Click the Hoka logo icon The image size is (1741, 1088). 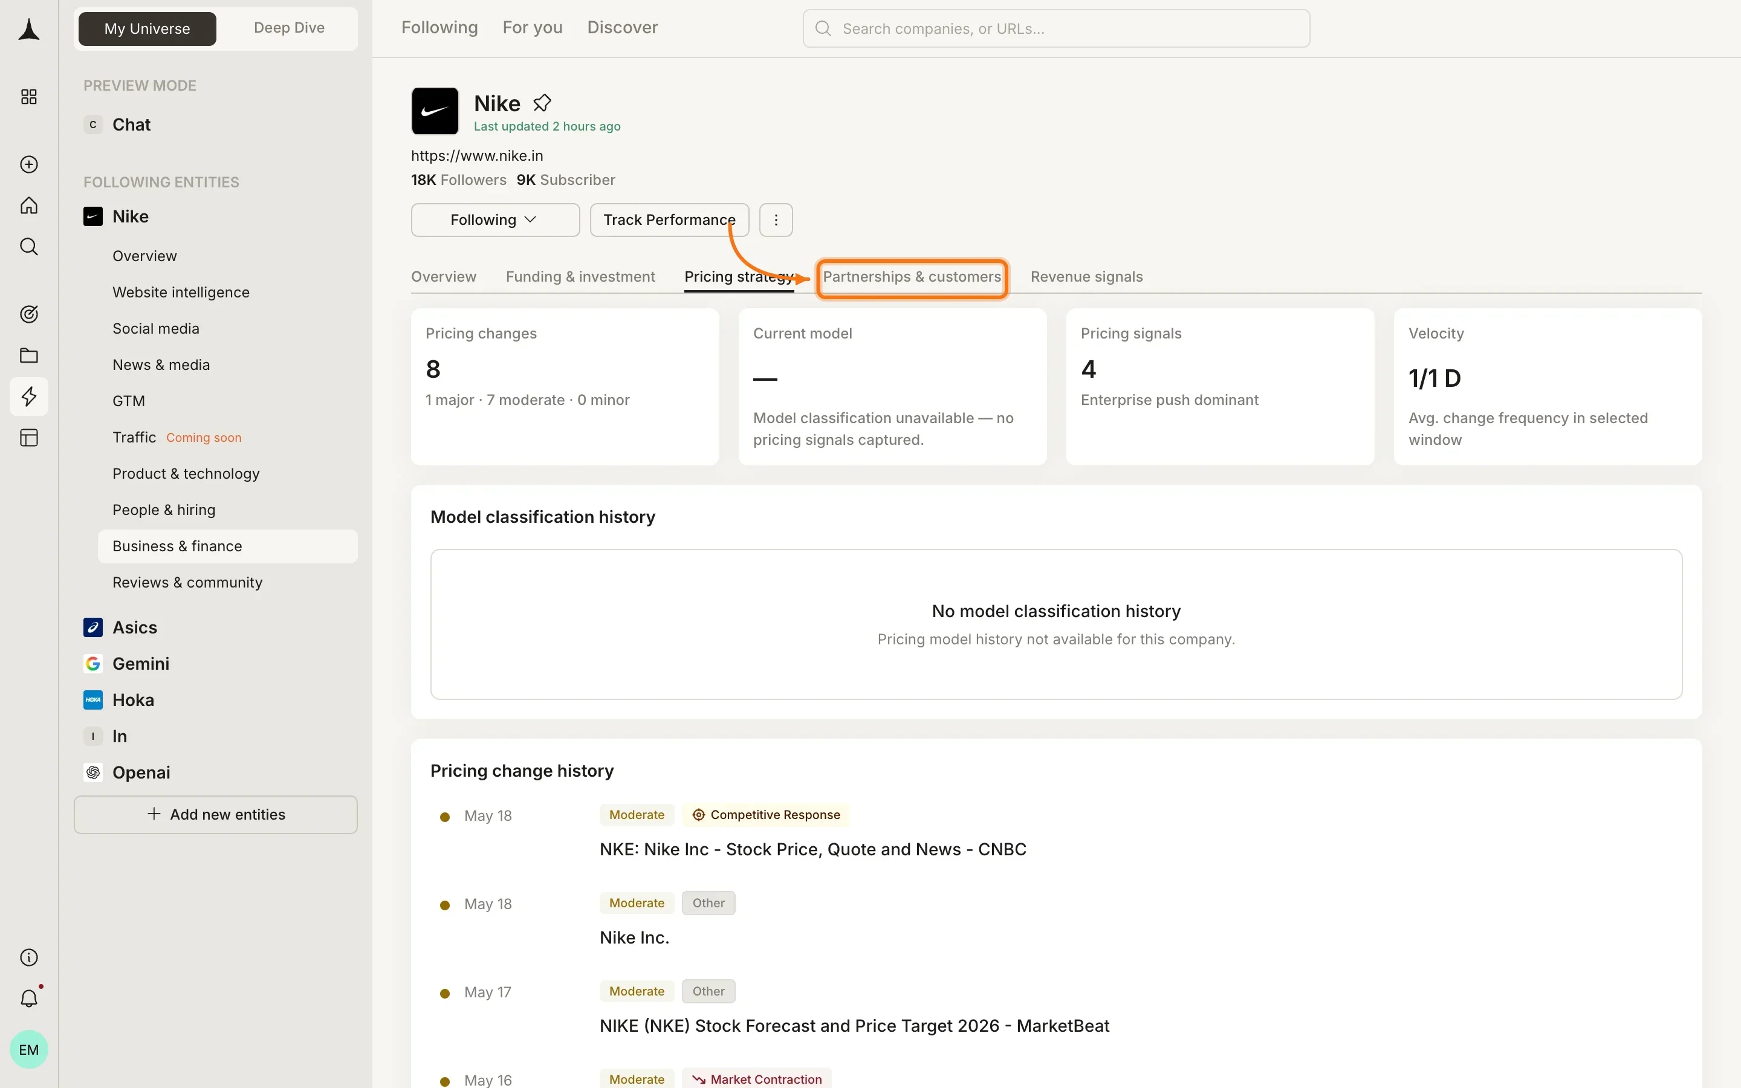93,700
